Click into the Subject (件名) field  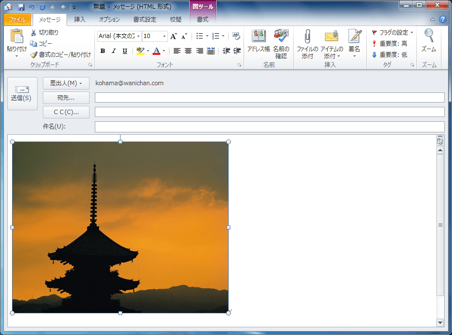coord(270,127)
